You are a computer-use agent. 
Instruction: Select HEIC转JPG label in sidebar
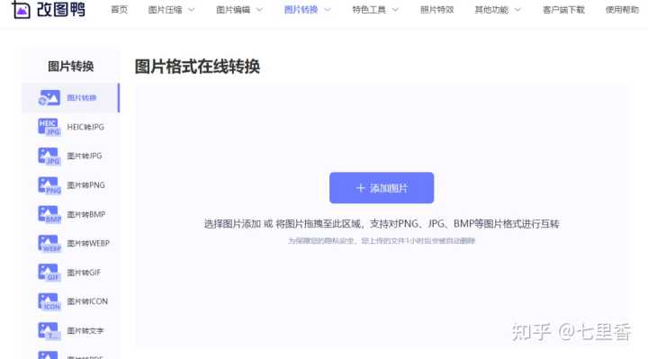click(85, 127)
